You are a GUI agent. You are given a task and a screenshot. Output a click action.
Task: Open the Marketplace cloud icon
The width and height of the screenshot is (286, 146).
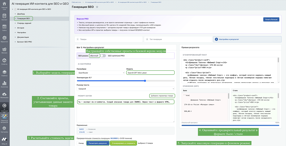[4, 94]
